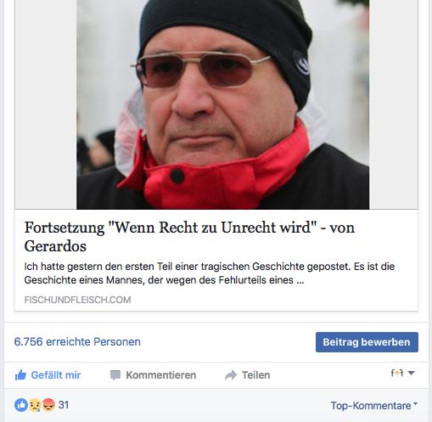Open the blue Like reaction icon

21,405
